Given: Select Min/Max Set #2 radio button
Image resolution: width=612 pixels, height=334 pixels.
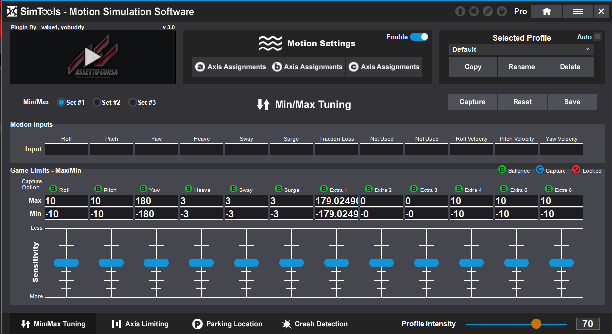Looking at the screenshot, I should click(x=97, y=102).
